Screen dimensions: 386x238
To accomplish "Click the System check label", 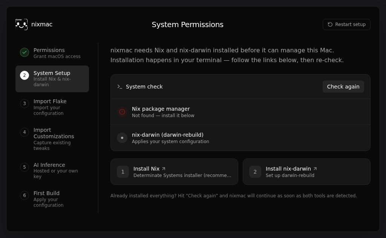I will [144, 87].
